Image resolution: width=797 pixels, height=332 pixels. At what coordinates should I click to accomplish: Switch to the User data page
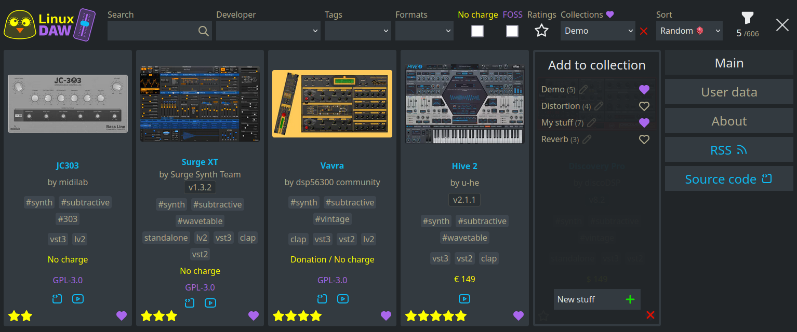coord(729,92)
